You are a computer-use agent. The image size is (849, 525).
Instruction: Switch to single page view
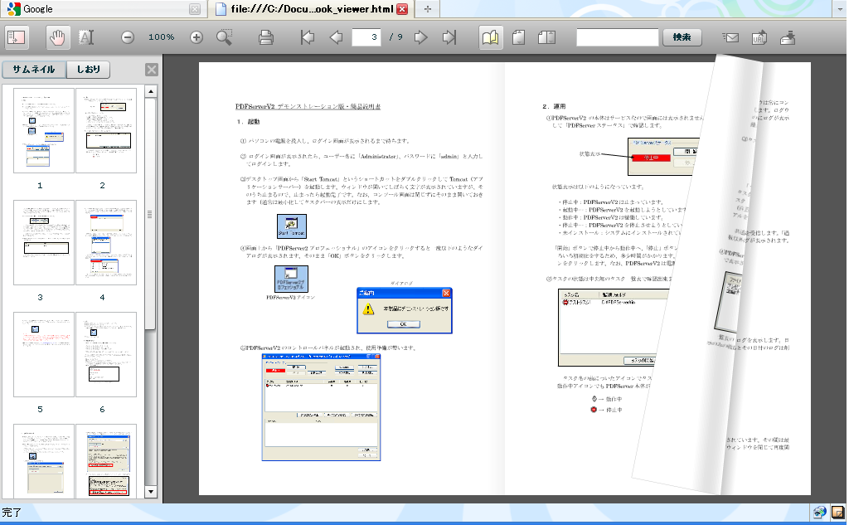[x=519, y=37]
